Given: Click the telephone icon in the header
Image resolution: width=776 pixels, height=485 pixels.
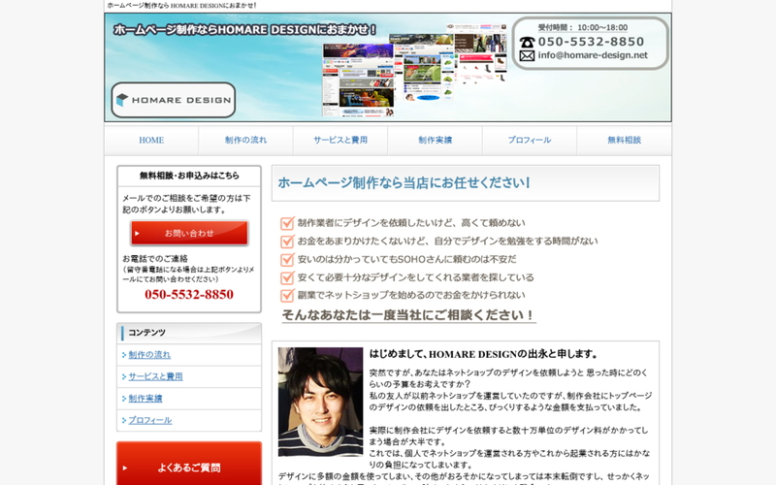Looking at the screenshot, I should [527, 42].
